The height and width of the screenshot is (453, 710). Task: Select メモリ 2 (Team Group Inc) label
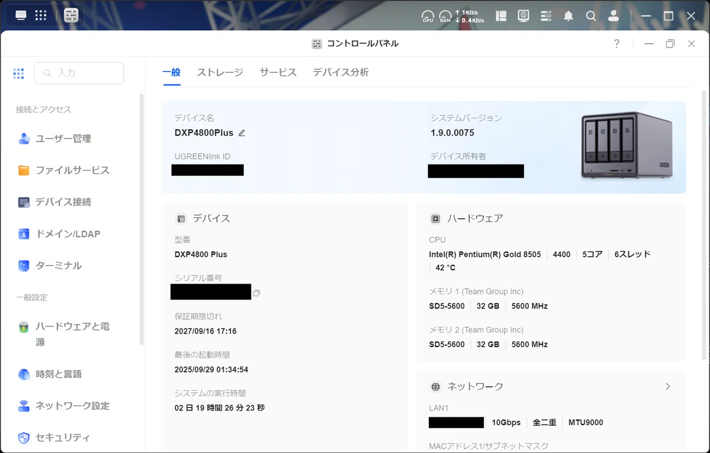[x=476, y=330]
